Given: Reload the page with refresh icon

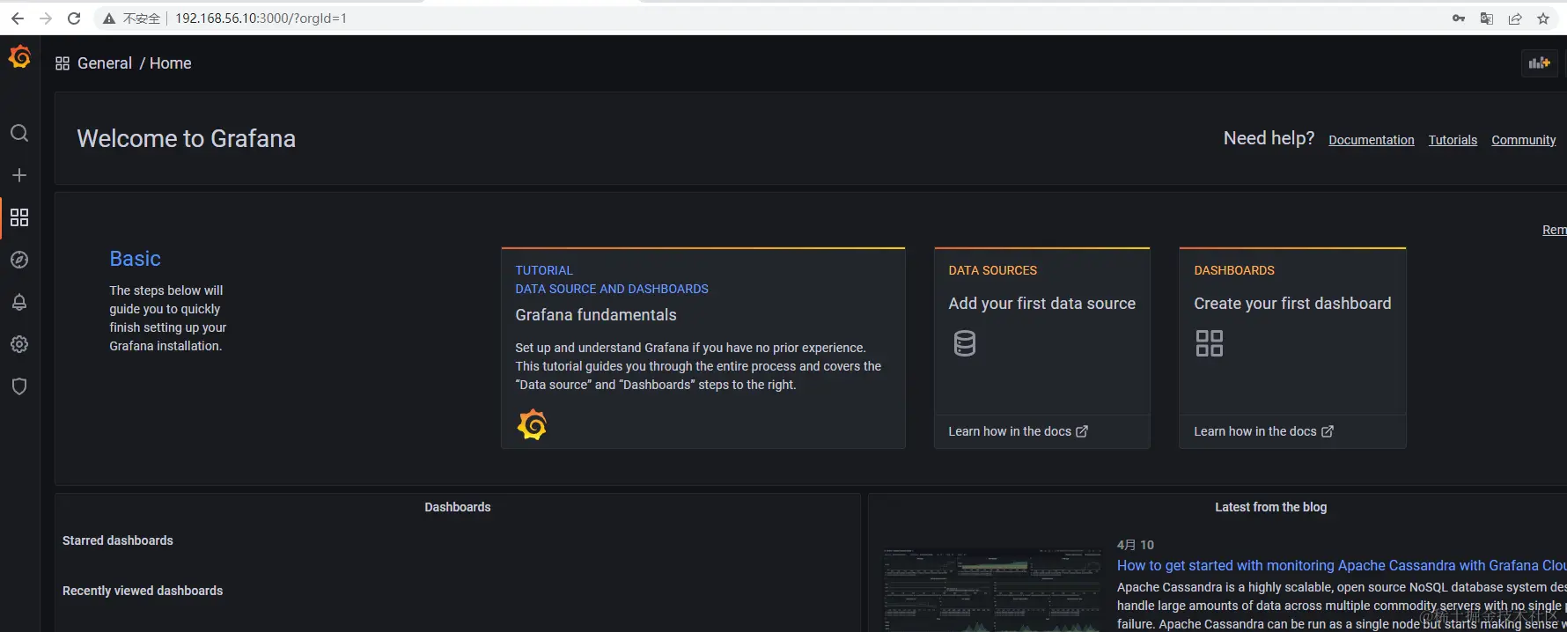Looking at the screenshot, I should pyautogui.click(x=74, y=18).
